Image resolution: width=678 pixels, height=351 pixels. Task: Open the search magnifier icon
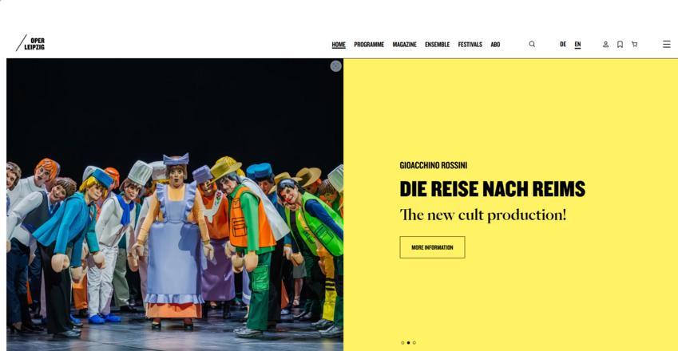(x=532, y=44)
